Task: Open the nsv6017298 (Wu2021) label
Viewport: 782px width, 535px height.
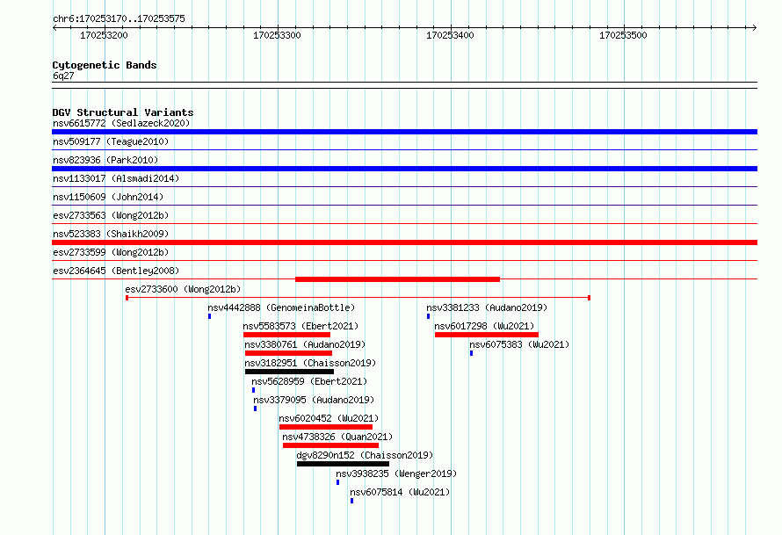Action: pos(484,326)
